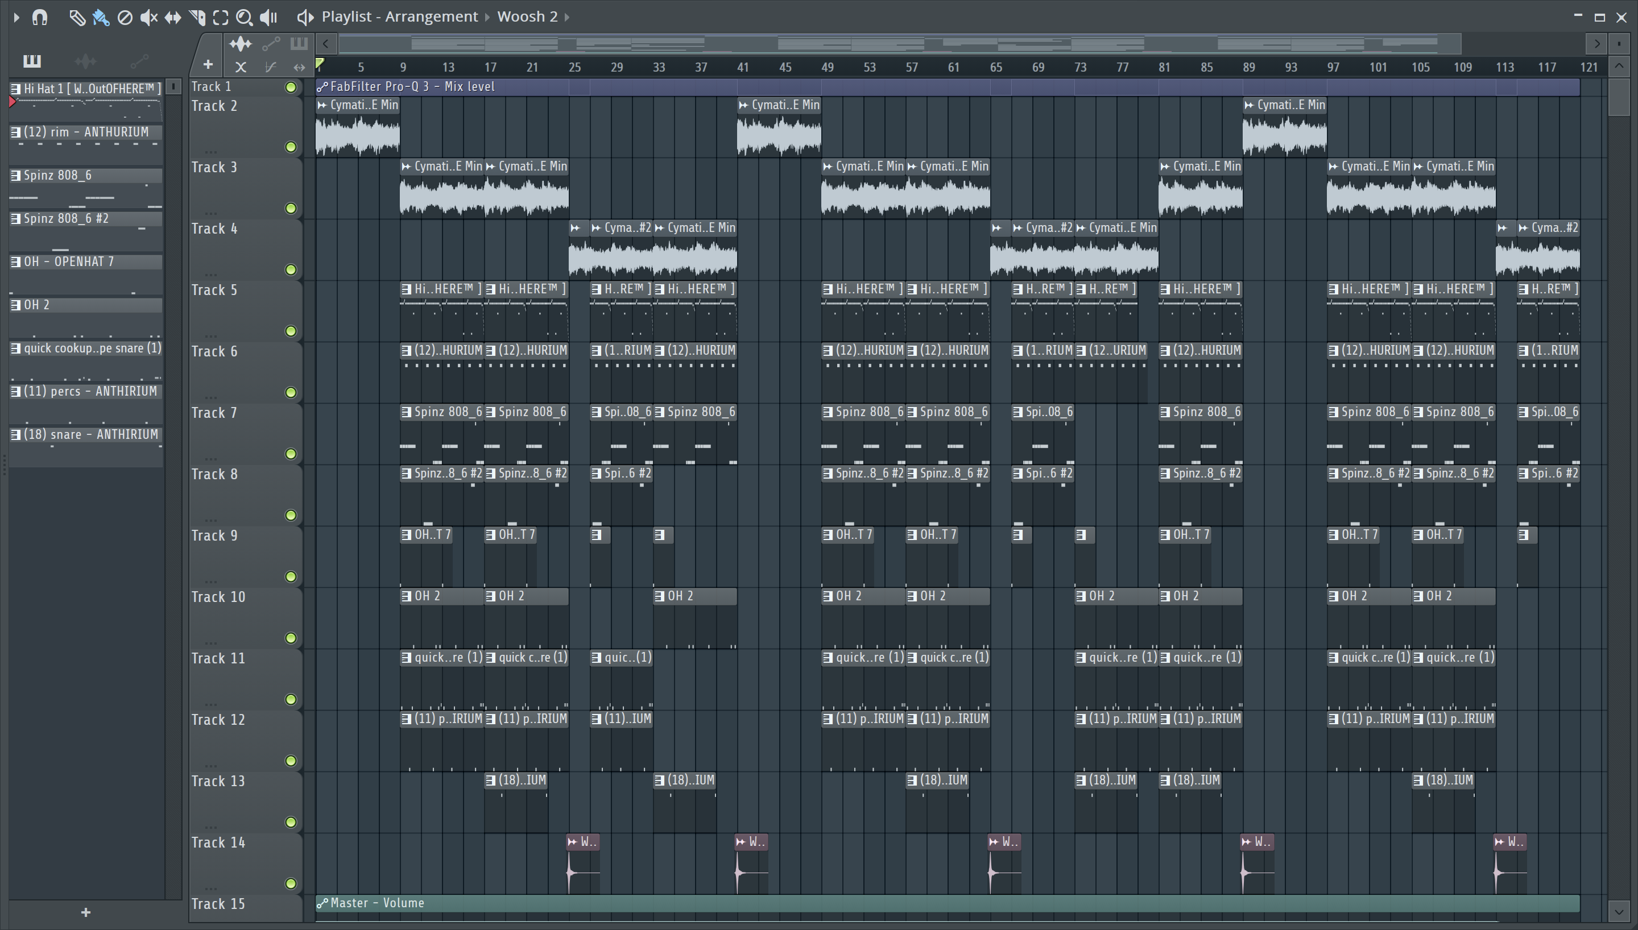Click the plus button above Track 1
The image size is (1638, 930).
point(208,64)
